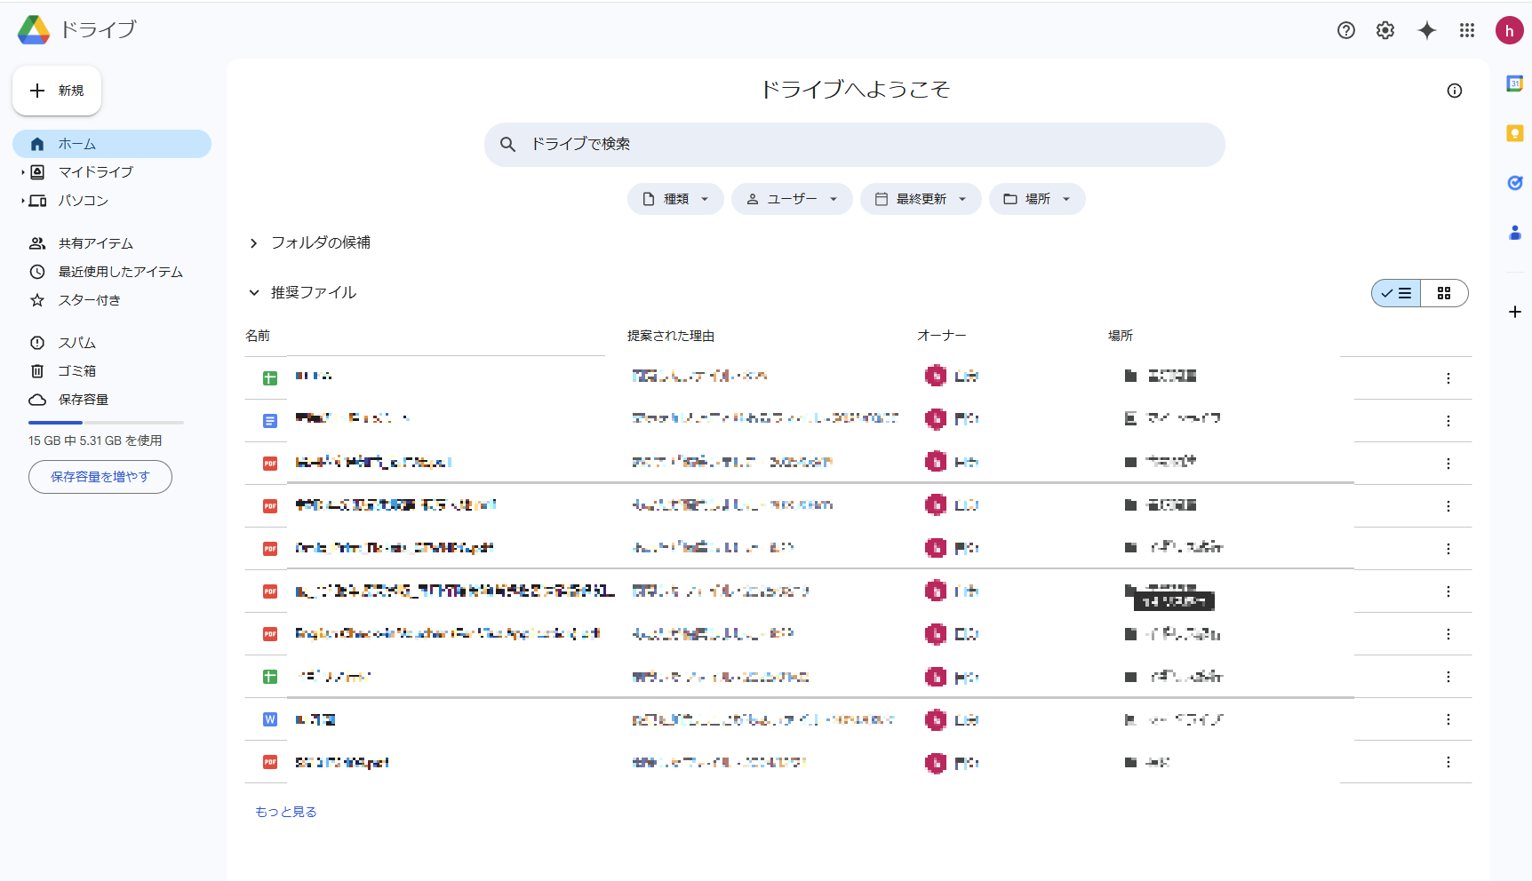1532x881 pixels.
Task: Open Settings gear menu
Action: (x=1385, y=30)
